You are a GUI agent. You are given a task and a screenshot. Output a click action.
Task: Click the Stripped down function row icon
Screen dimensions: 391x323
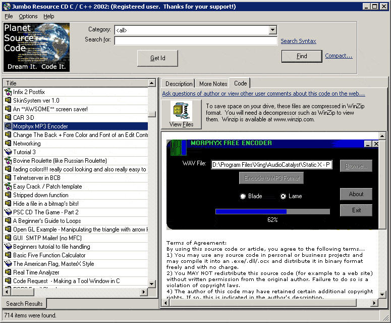(8, 195)
